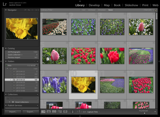
Task: Open Ruby volume dropdown
Action: click(x=37, y=65)
